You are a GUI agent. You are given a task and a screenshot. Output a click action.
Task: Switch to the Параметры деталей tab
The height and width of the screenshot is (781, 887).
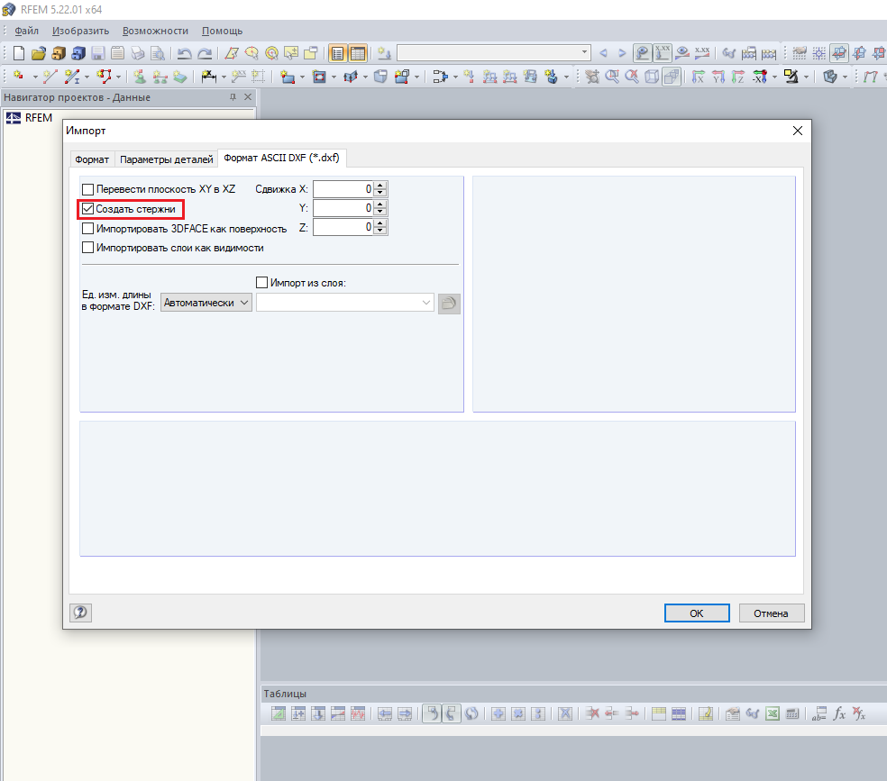pos(166,159)
